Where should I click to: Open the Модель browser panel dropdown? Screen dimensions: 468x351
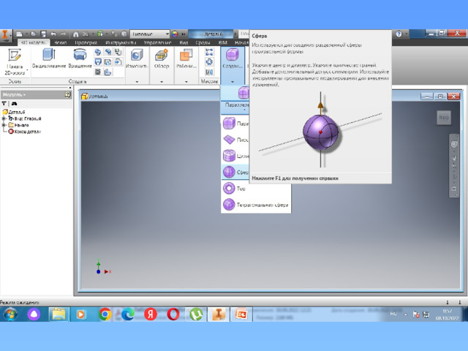pyautogui.click(x=15, y=95)
